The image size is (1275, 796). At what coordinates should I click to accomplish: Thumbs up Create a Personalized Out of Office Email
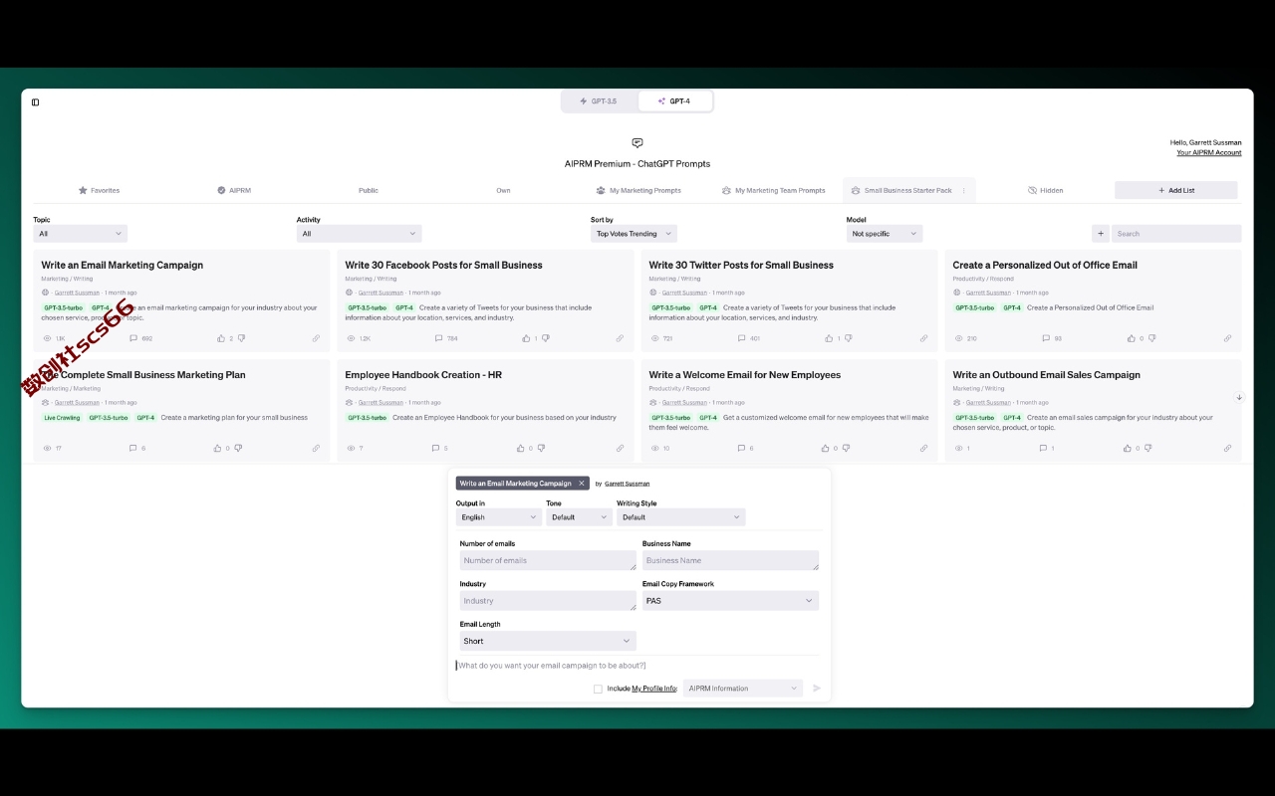[1133, 338]
